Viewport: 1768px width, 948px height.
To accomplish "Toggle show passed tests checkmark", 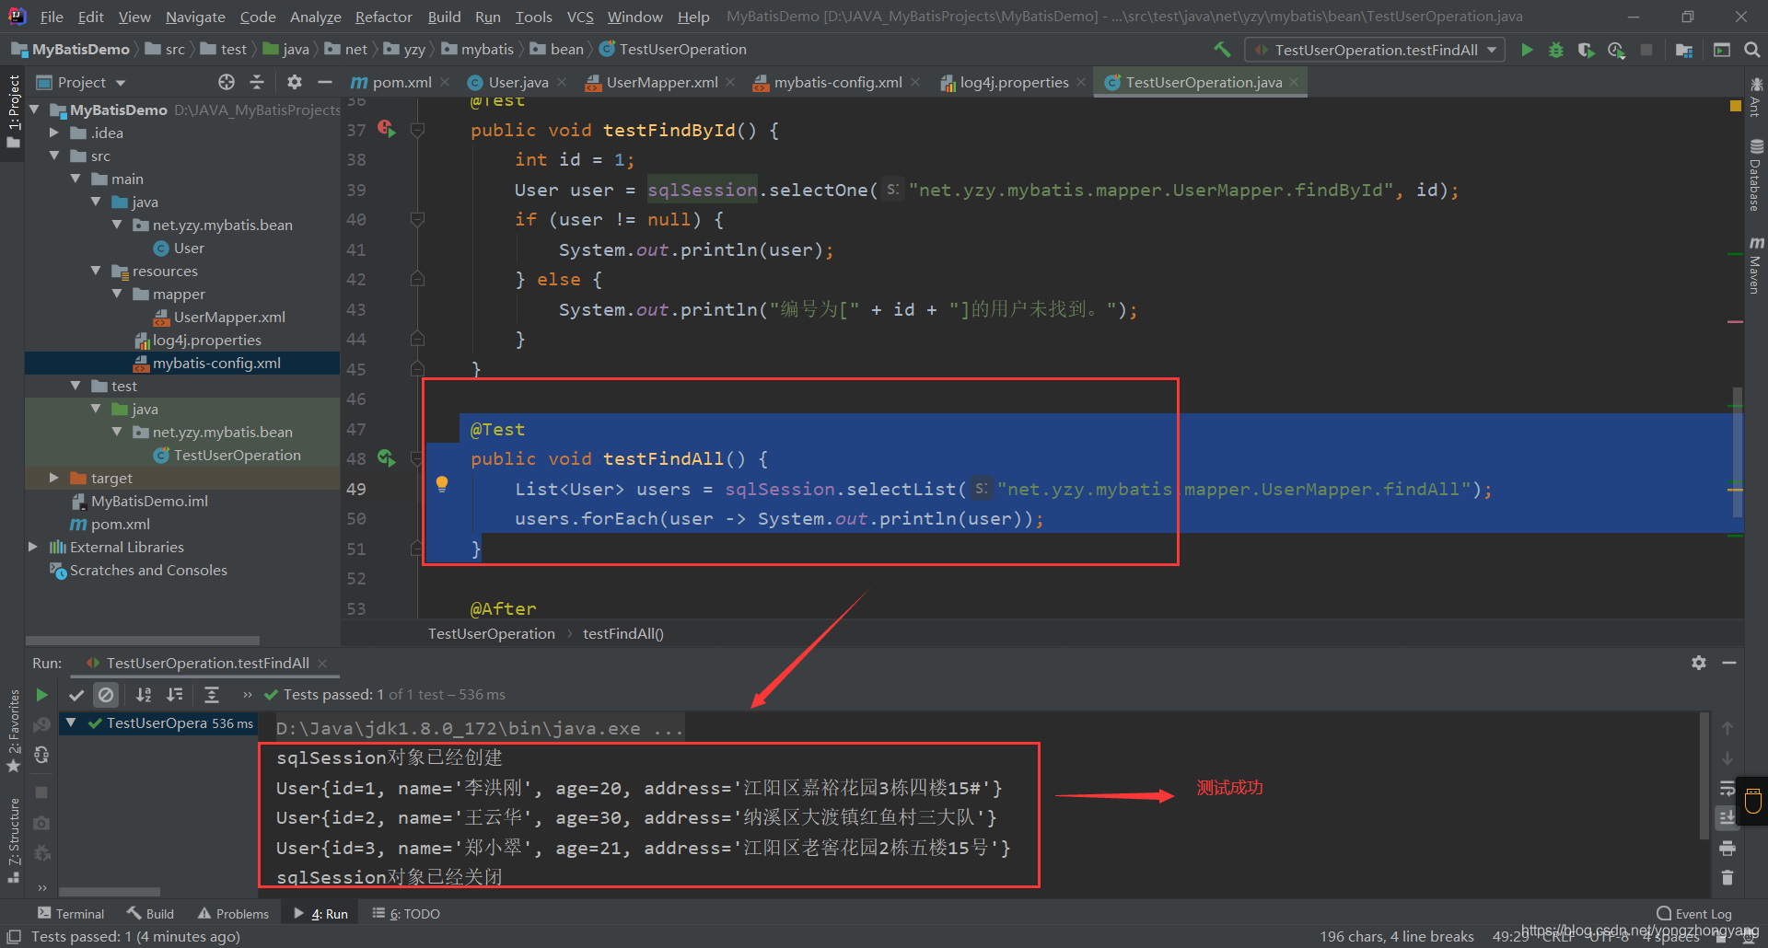I will click(x=76, y=695).
